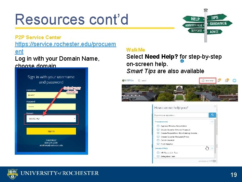Viewport: 242px width, 182px height.
Task: Click the blue search button in help panel
Action: click(212, 115)
